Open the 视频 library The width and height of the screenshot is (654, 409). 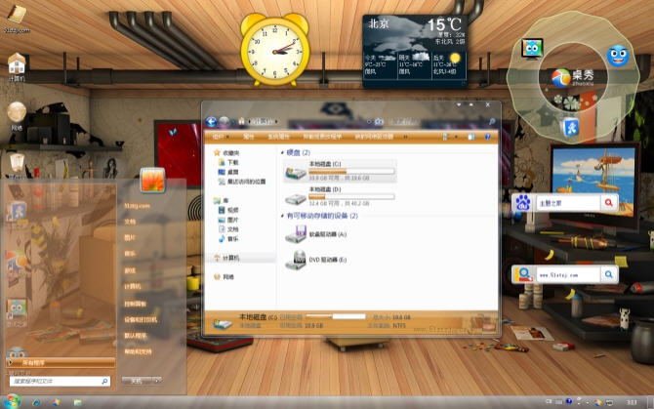(x=228, y=210)
